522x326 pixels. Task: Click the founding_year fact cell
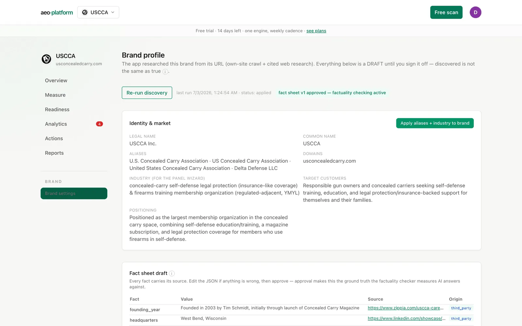pos(145,310)
